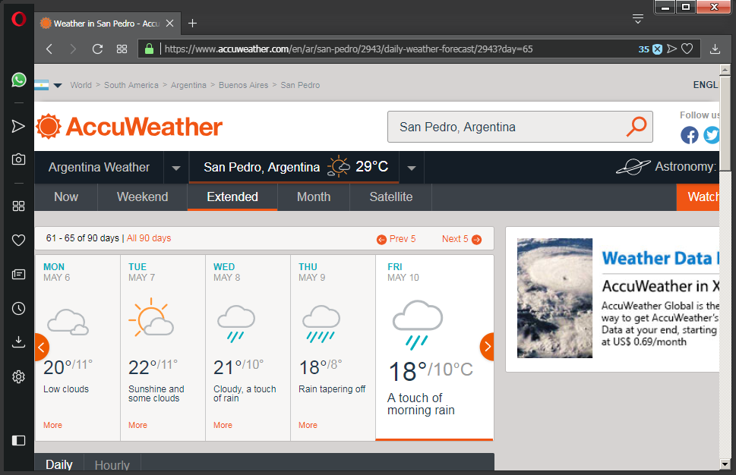Viewport: 736px width, 475px height.
Task: Send page to My Flow from address bar
Action: (671, 49)
